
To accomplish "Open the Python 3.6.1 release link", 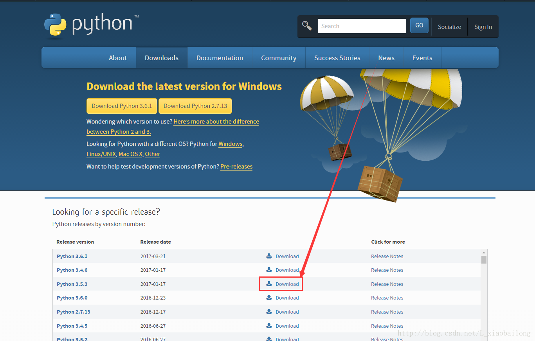I will 72,256.
